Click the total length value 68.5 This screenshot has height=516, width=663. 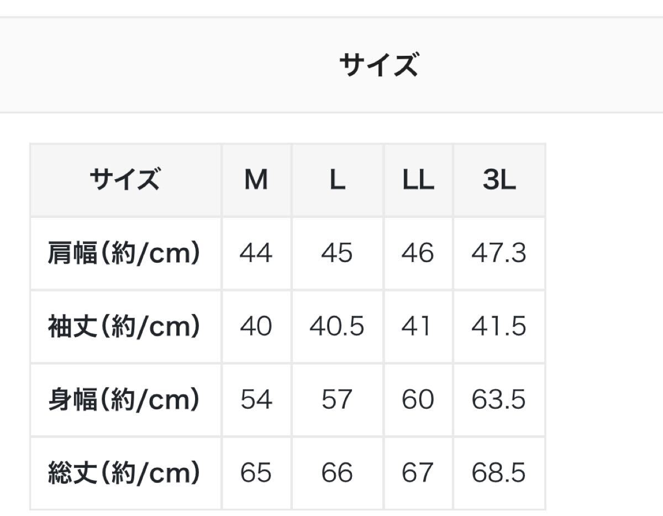point(499,473)
